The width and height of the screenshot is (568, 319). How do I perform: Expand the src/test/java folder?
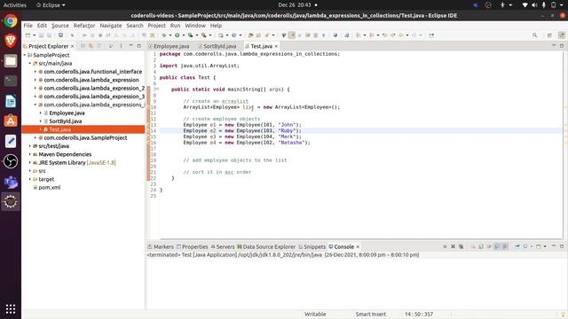(x=30, y=145)
